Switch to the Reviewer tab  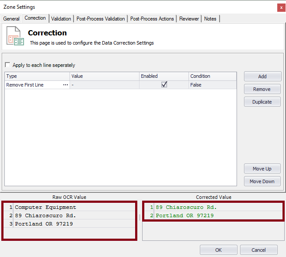[x=189, y=19]
